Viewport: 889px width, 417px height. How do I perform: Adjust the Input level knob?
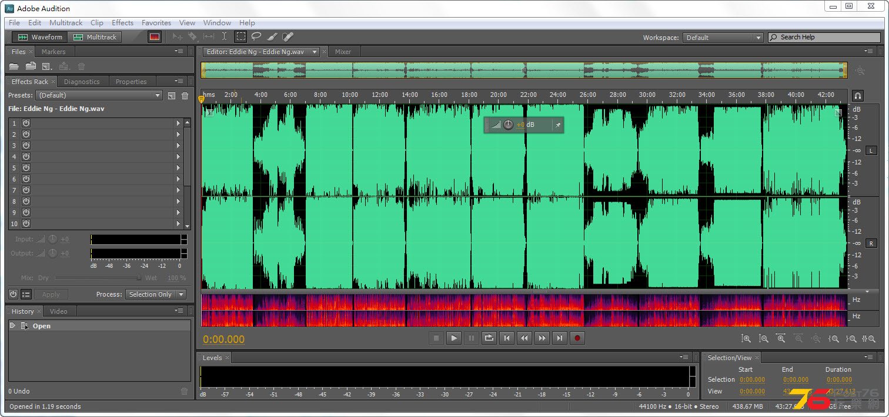(x=53, y=239)
